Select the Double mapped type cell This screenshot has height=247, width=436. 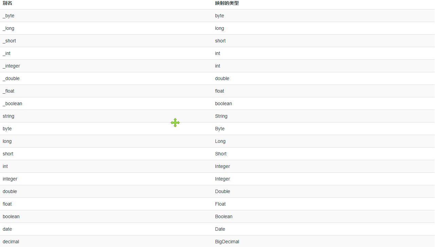(x=223, y=191)
